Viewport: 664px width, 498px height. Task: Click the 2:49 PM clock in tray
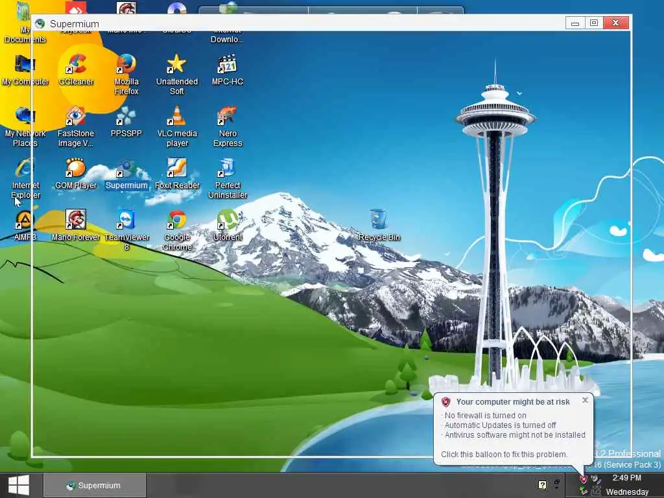click(626, 478)
